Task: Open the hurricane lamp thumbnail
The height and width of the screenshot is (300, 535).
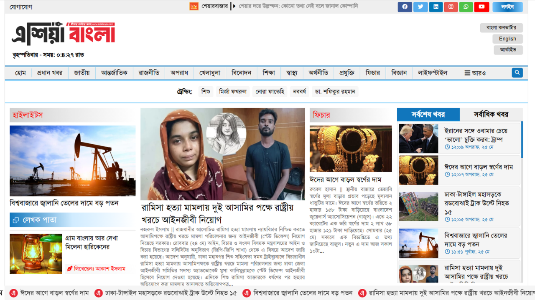Action: pyautogui.click(x=36, y=254)
